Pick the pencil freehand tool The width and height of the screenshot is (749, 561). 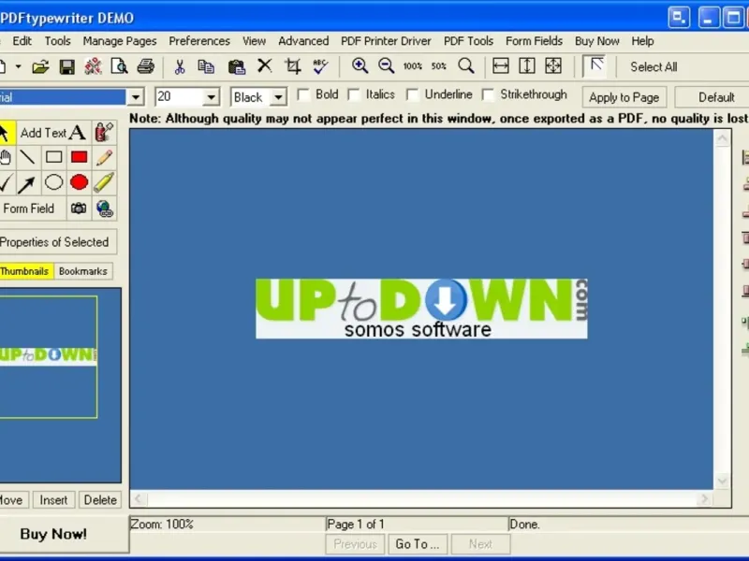[x=104, y=157]
